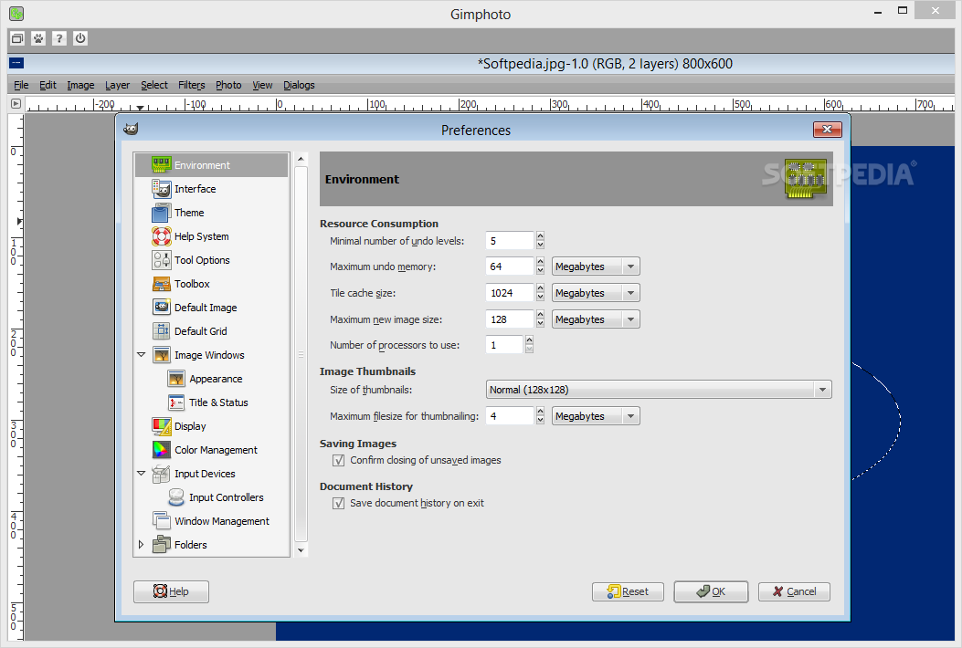Open the Select menu
The height and width of the screenshot is (648, 962).
154,85
